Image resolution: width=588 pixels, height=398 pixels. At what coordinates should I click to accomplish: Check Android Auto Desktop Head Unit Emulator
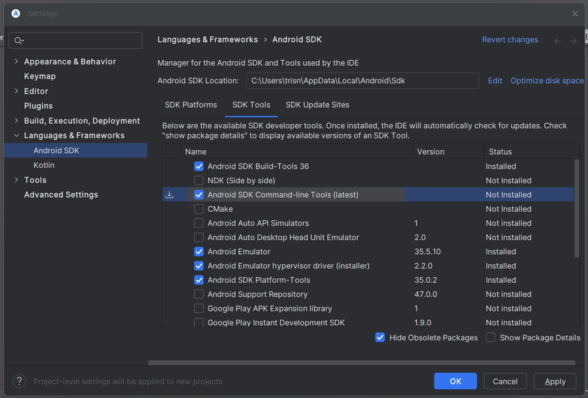199,237
